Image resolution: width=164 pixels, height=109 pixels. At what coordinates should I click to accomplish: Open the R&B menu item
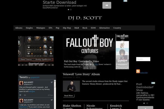pyautogui.click(x=77, y=28)
